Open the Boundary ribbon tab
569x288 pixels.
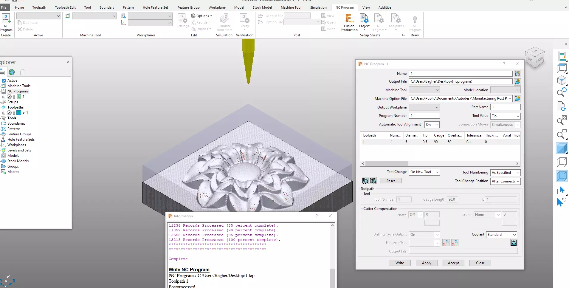107,7
